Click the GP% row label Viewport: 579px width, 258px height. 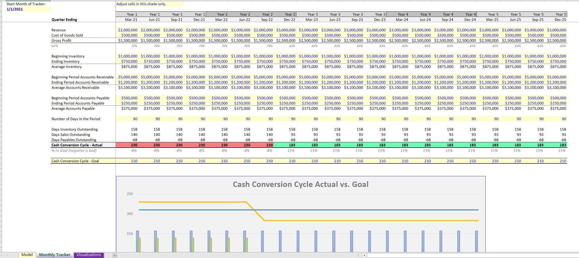[x=55, y=46]
